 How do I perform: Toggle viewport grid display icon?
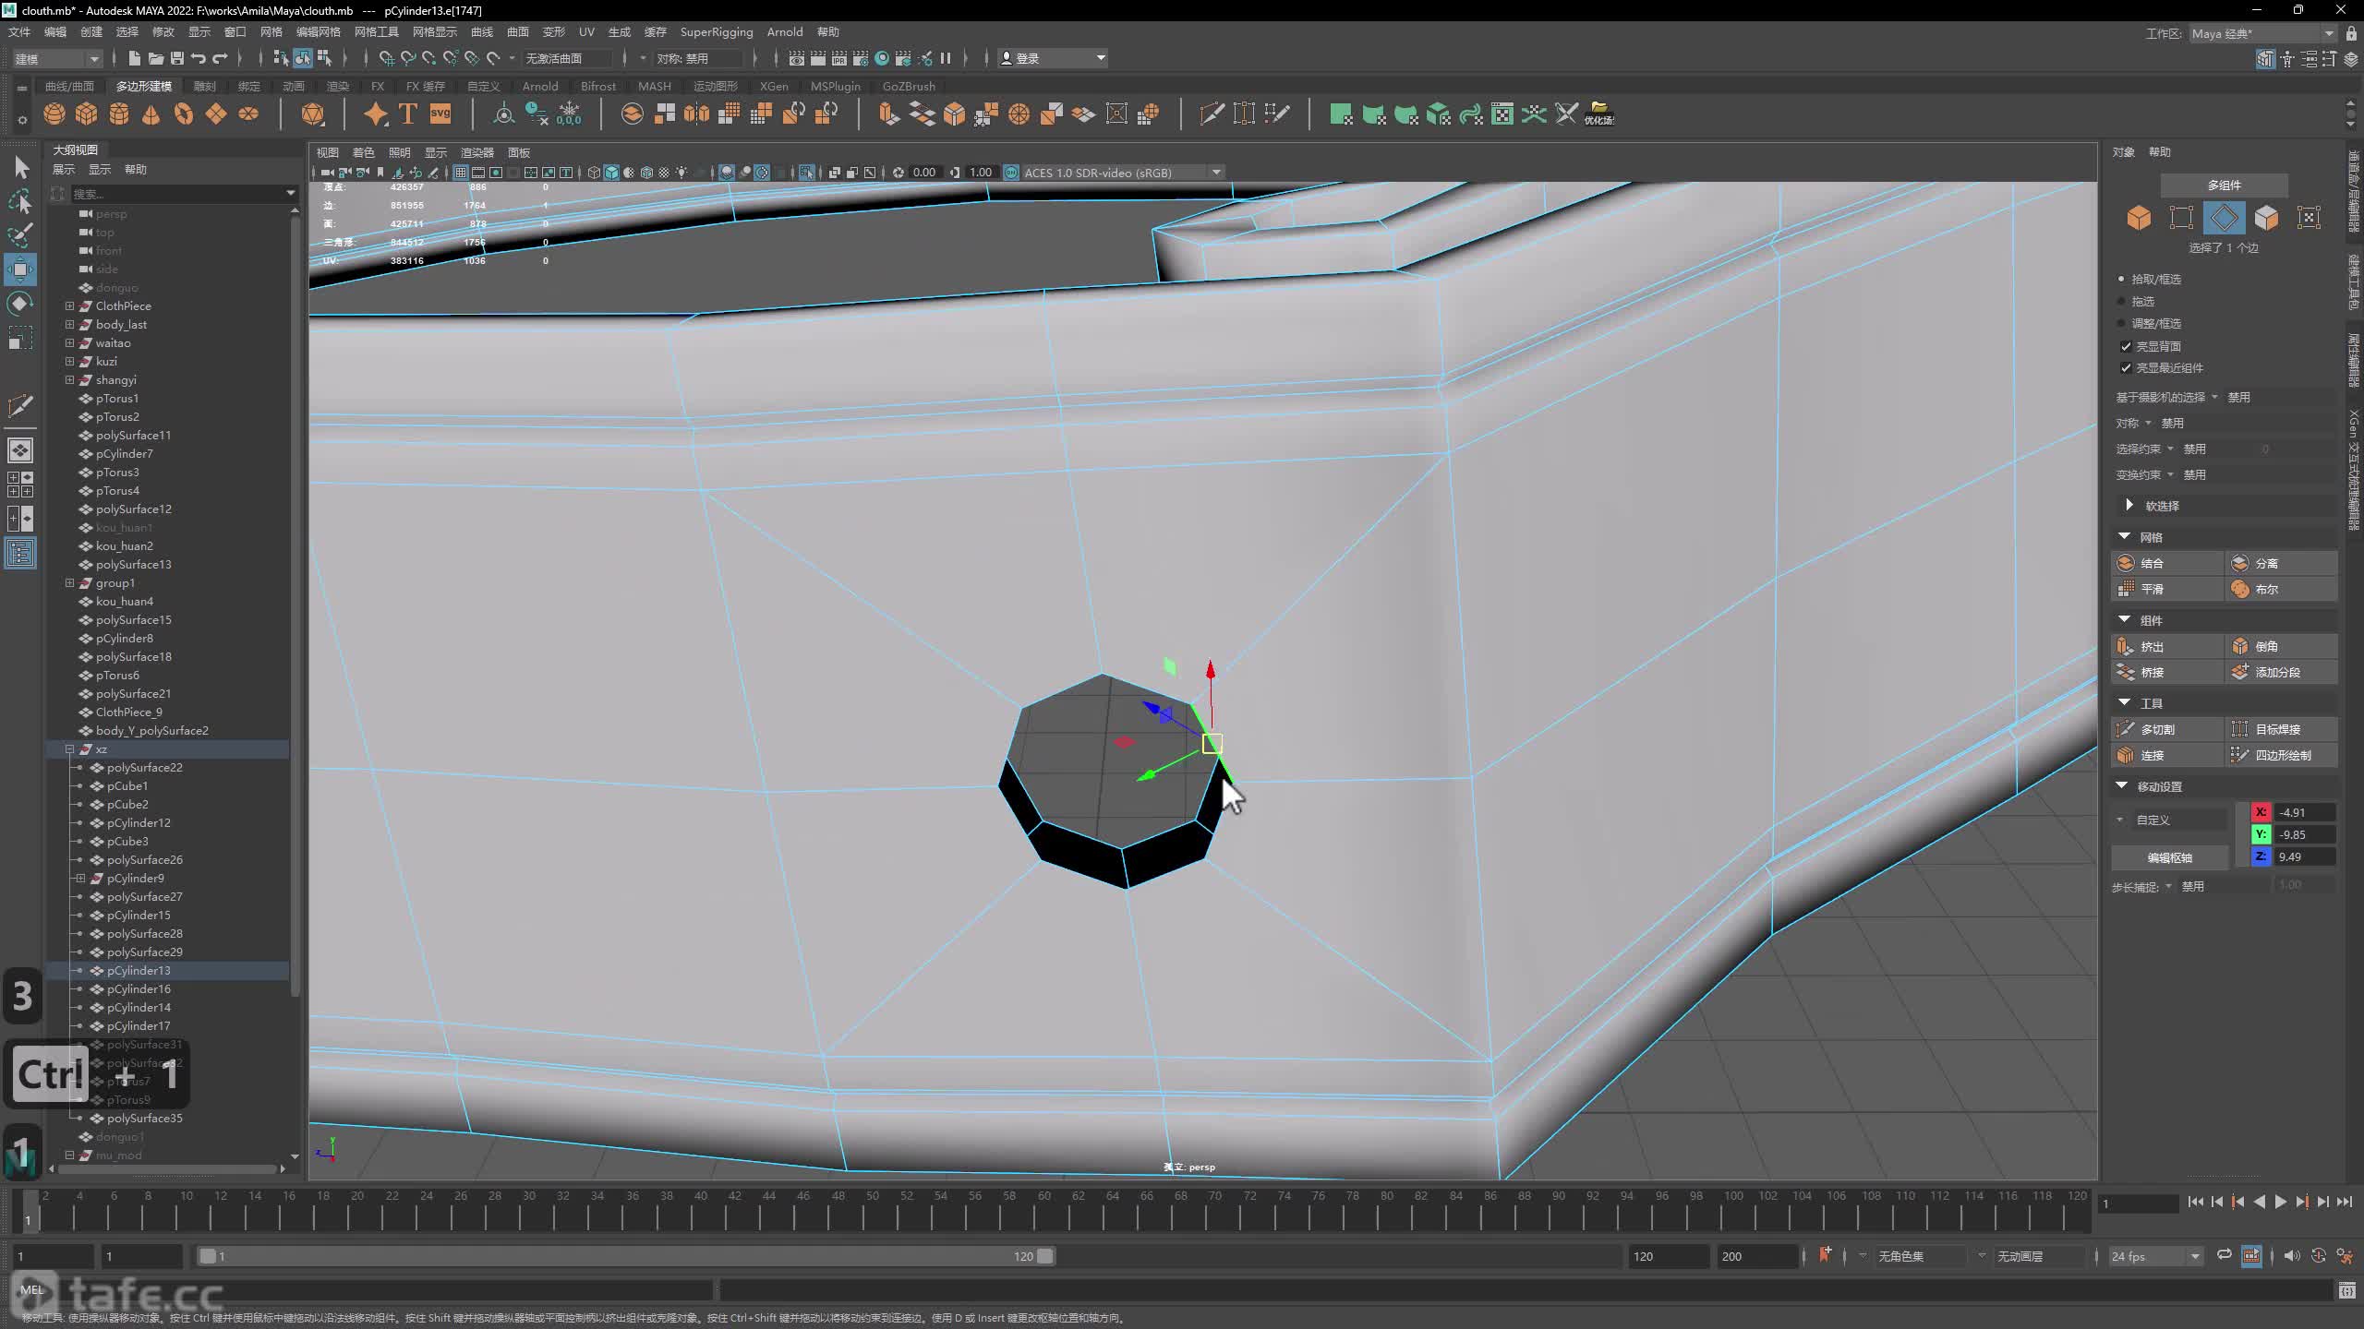tap(460, 173)
